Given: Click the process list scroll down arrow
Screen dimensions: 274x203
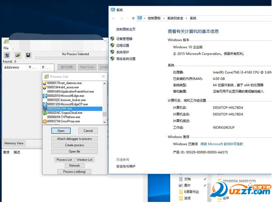Looking at the screenshot, I should tap(104, 122).
